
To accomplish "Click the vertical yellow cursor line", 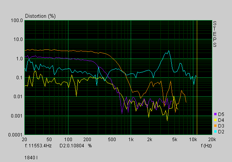I will (197, 77).
